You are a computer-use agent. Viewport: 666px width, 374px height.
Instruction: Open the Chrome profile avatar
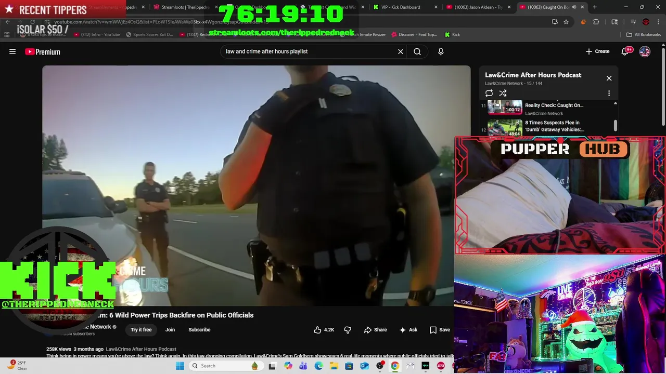point(646,22)
